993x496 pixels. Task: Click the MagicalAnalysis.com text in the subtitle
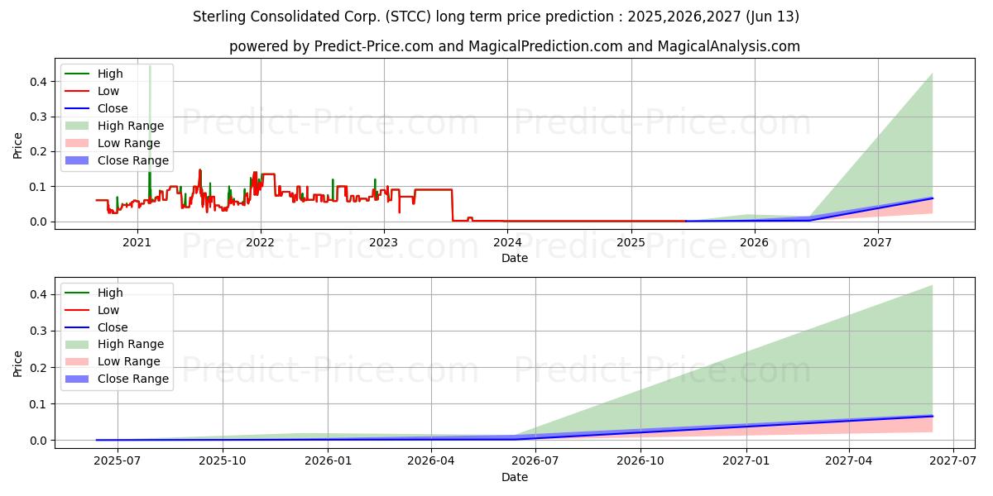pos(728,46)
